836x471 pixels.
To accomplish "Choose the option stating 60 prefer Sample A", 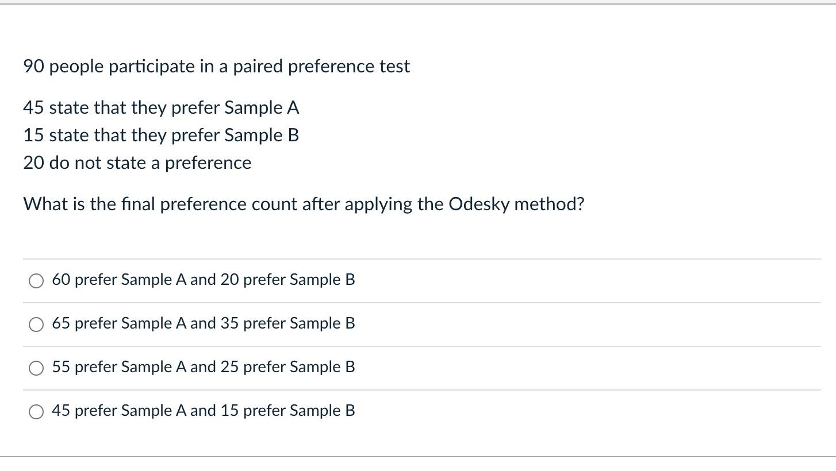I will pos(37,281).
